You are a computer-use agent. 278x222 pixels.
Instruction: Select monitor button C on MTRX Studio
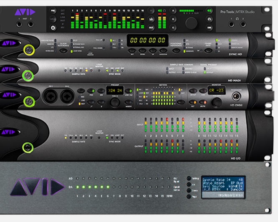[173, 28]
